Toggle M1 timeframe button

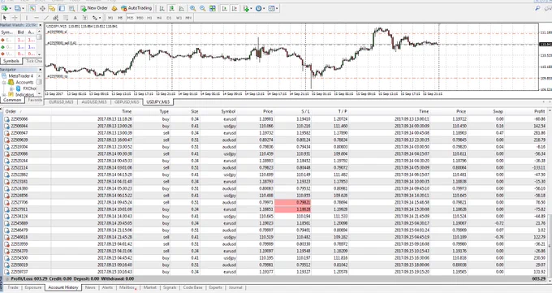pyautogui.click(x=110, y=18)
